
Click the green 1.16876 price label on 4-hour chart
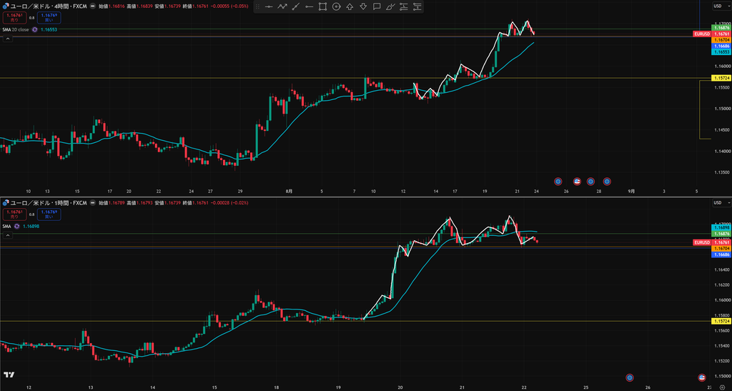[721, 28]
